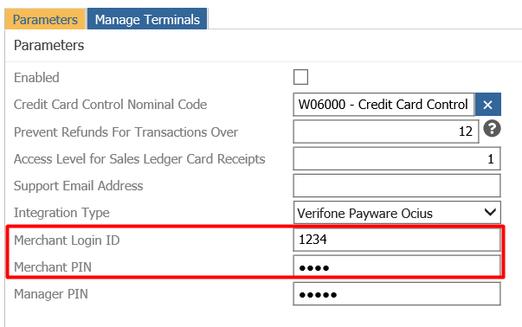Click the Support Email Address label

point(78,186)
